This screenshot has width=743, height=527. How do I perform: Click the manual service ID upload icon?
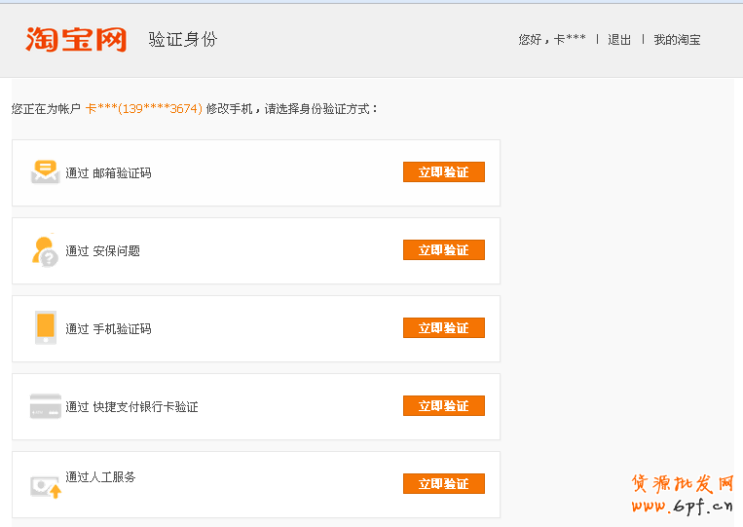tap(45, 485)
